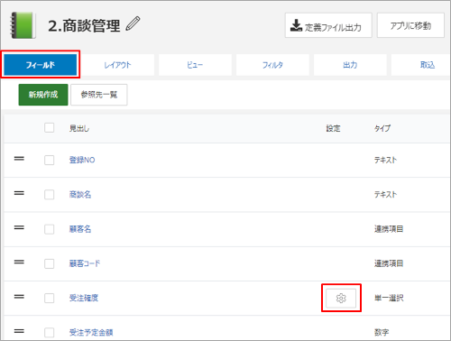Click the 定義ファイル出力 button
The image size is (451, 341).
click(328, 25)
